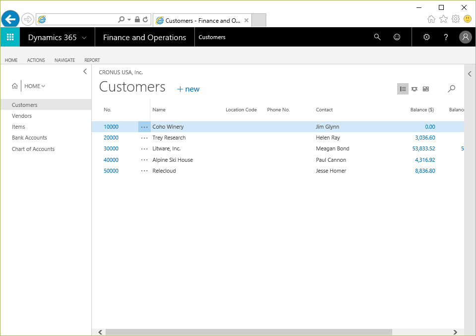The height and width of the screenshot is (336, 476).
Task: Click the browser smiley feedback icon
Action: [x=468, y=19]
